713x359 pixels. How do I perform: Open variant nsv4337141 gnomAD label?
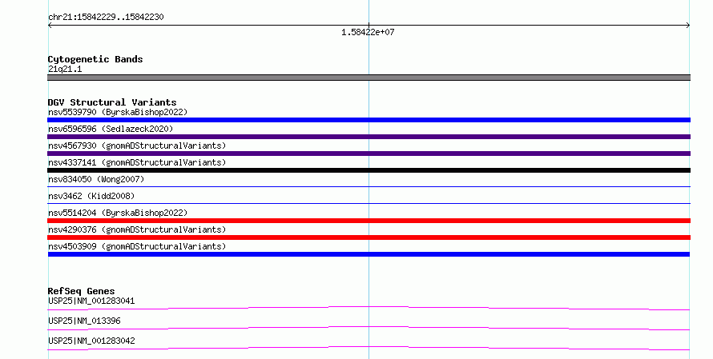pyautogui.click(x=137, y=162)
